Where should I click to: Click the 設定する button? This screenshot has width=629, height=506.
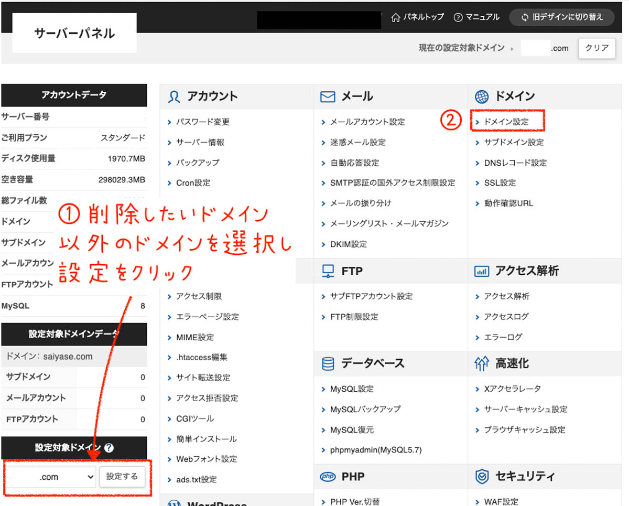click(122, 476)
